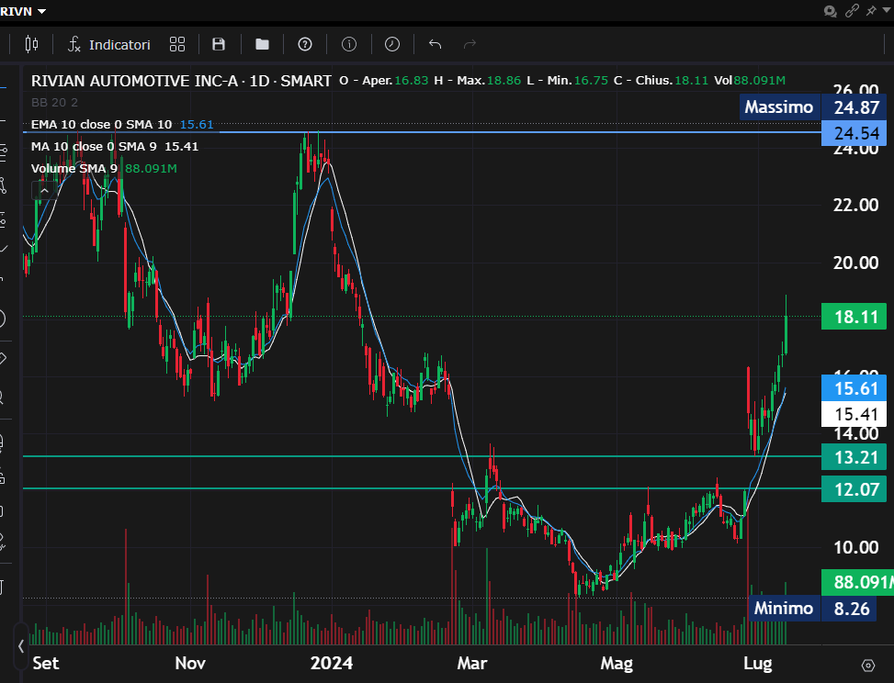The height and width of the screenshot is (683, 894).
Task: Open chart settings gear at bottom right
Action: coord(868,665)
